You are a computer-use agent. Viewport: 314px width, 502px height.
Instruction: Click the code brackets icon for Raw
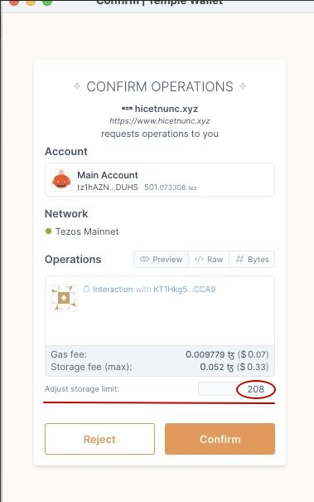(199, 259)
